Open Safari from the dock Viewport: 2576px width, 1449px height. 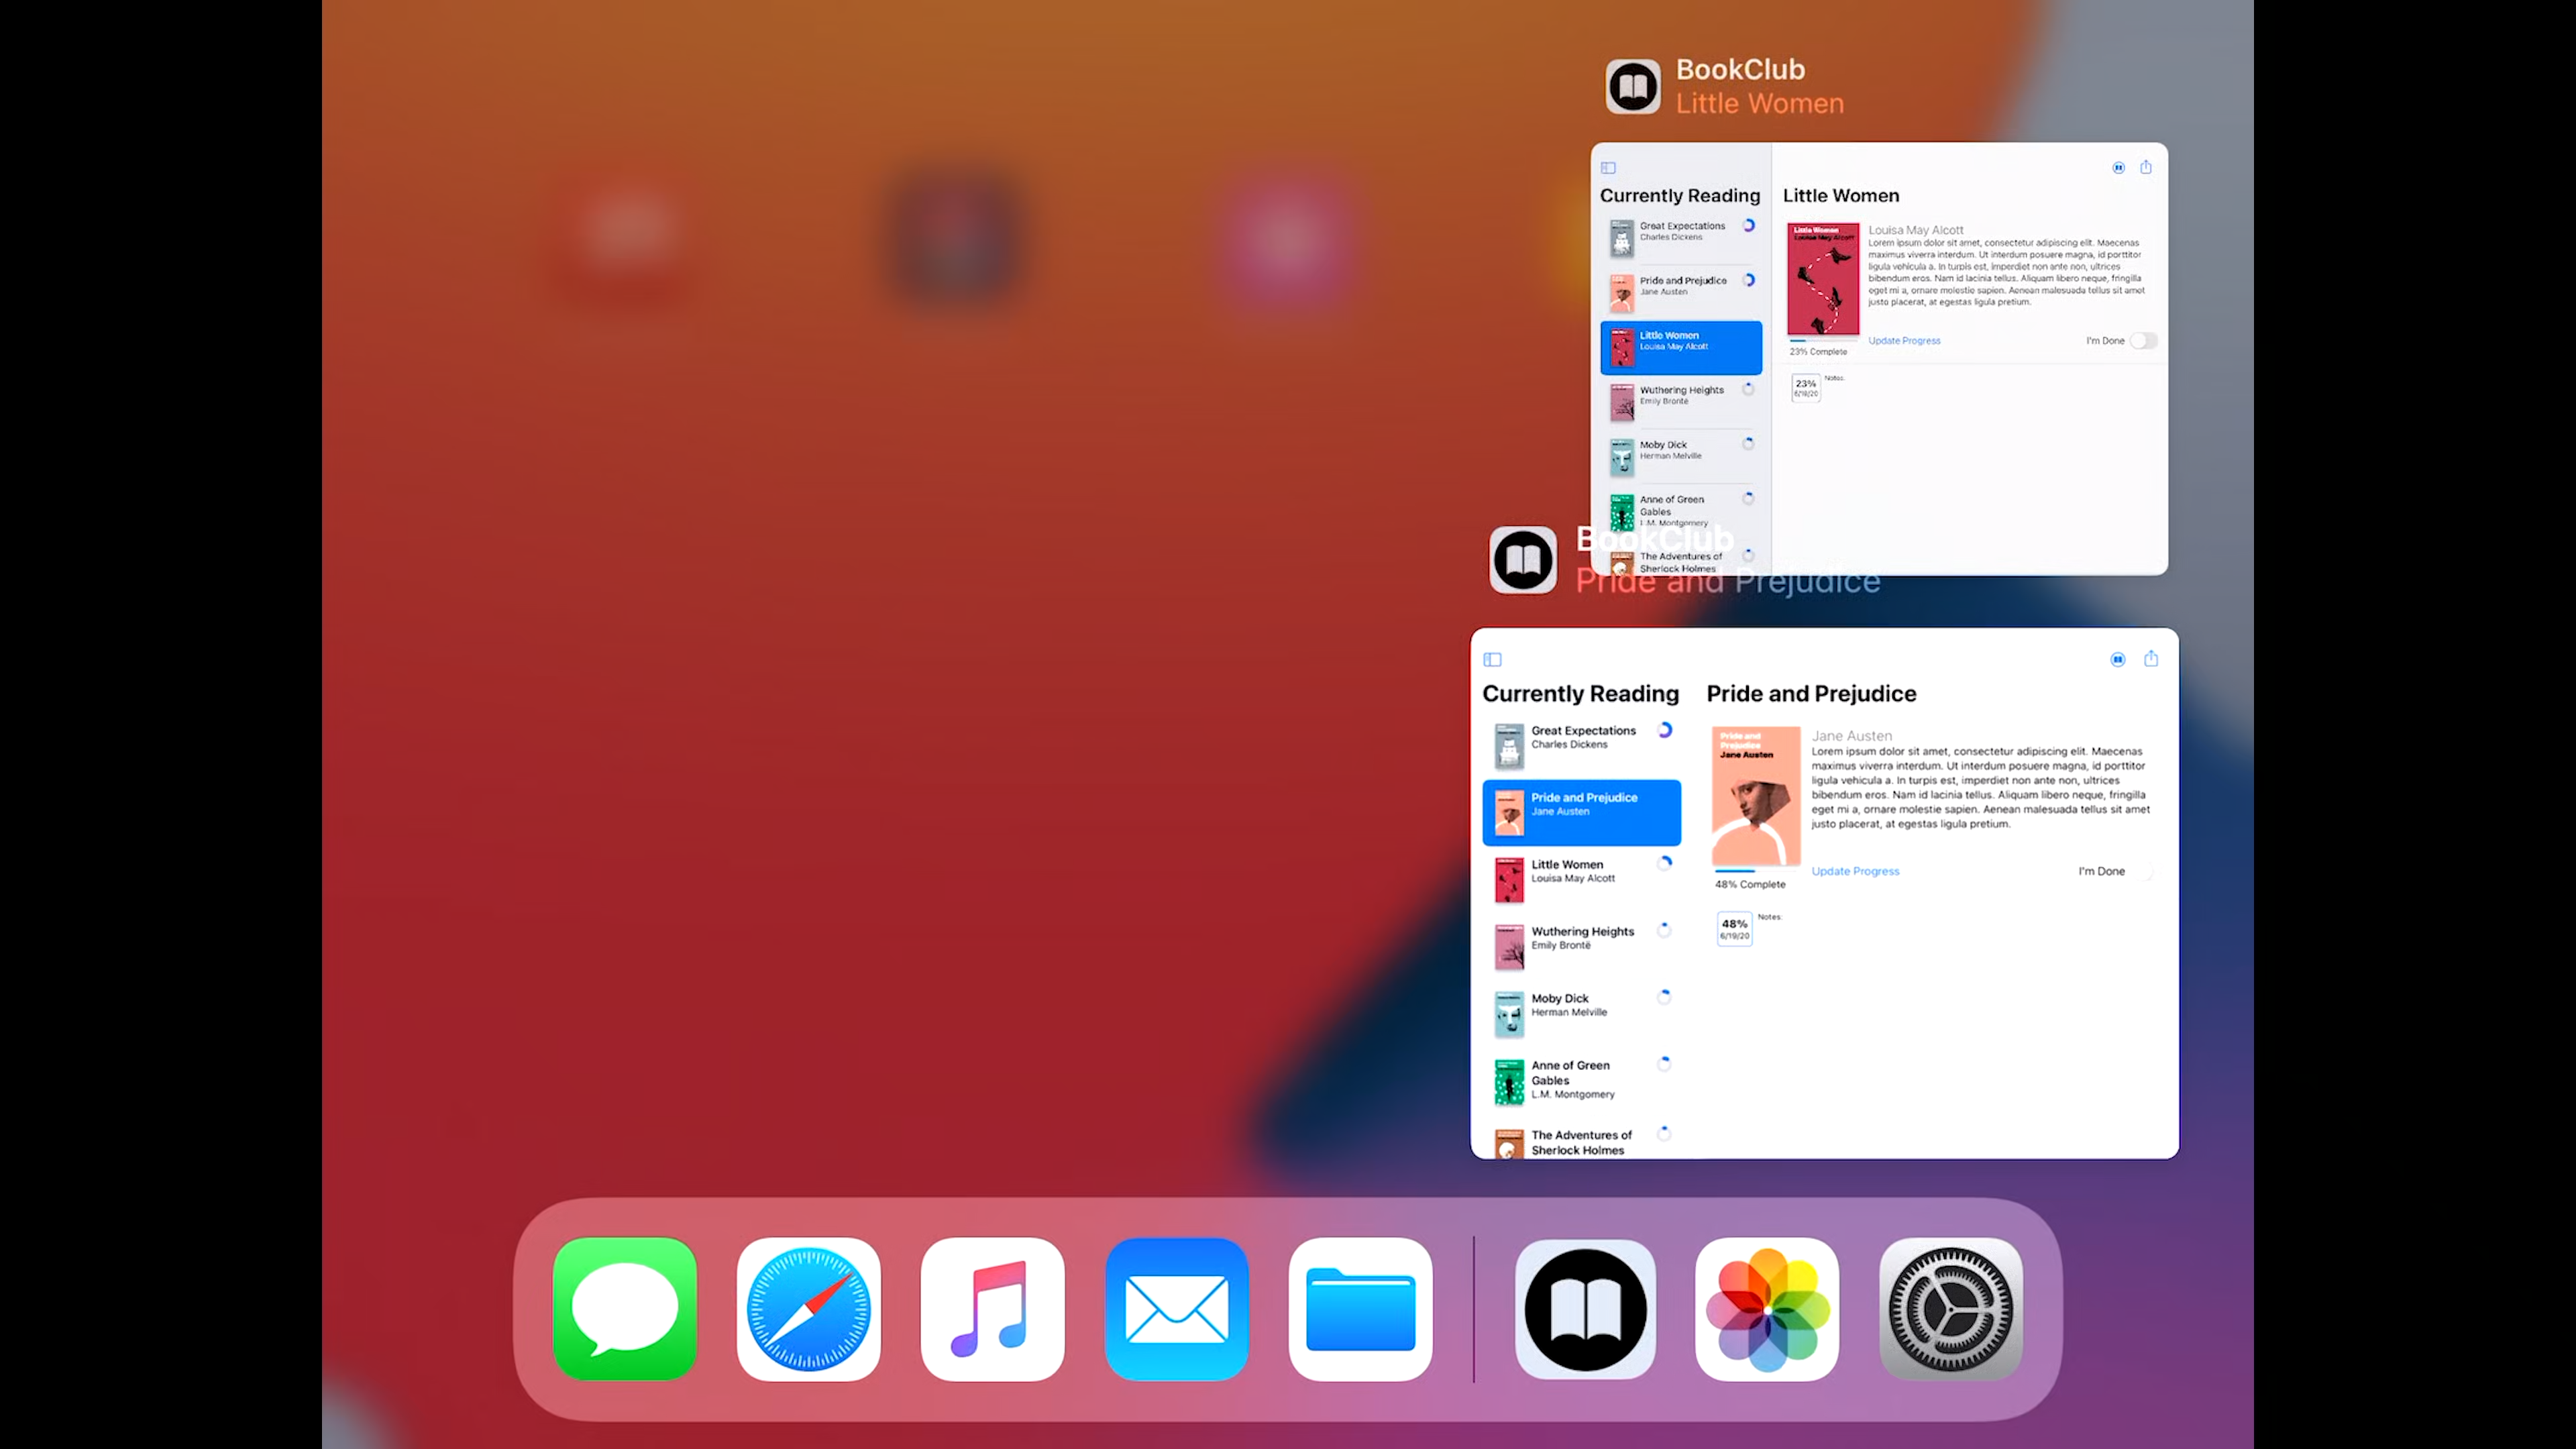click(808, 1309)
